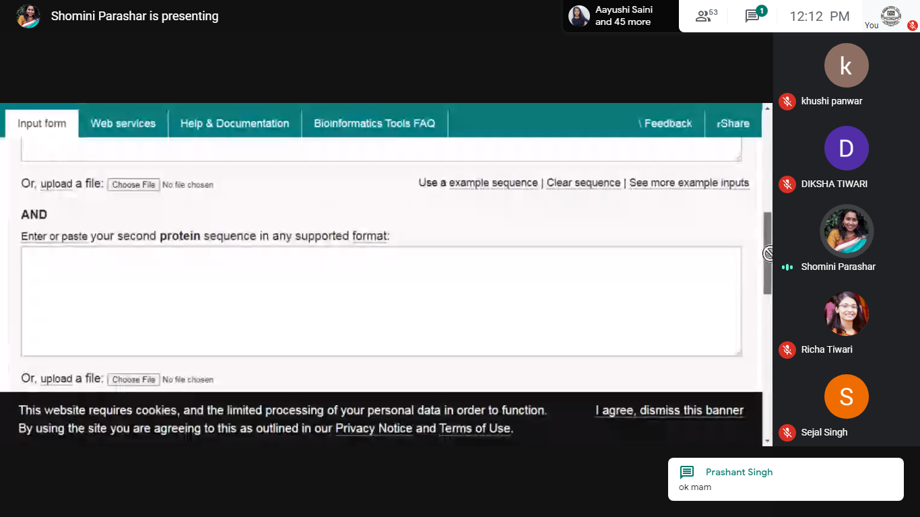Switch to the Web services tab
The width and height of the screenshot is (920, 517).
(x=123, y=123)
